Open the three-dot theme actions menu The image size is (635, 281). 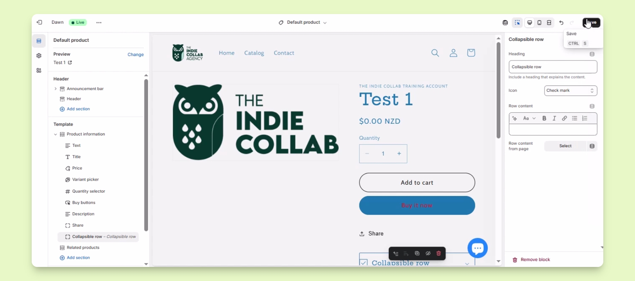99,23
